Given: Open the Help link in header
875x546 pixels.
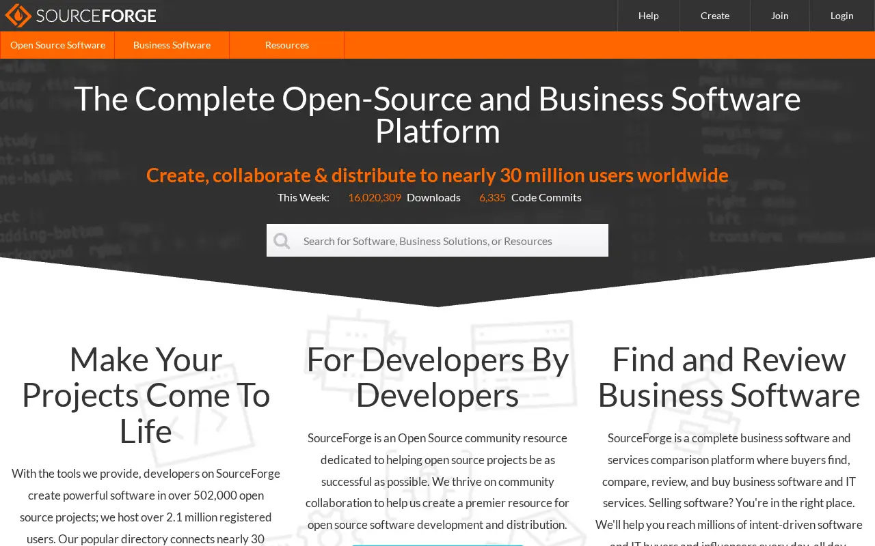Looking at the screenshot, I should tap(649, 16).
